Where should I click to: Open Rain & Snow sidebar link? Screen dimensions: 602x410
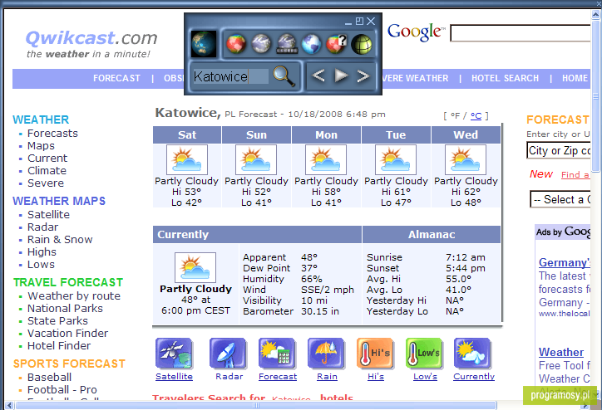[x=60, y=240]
